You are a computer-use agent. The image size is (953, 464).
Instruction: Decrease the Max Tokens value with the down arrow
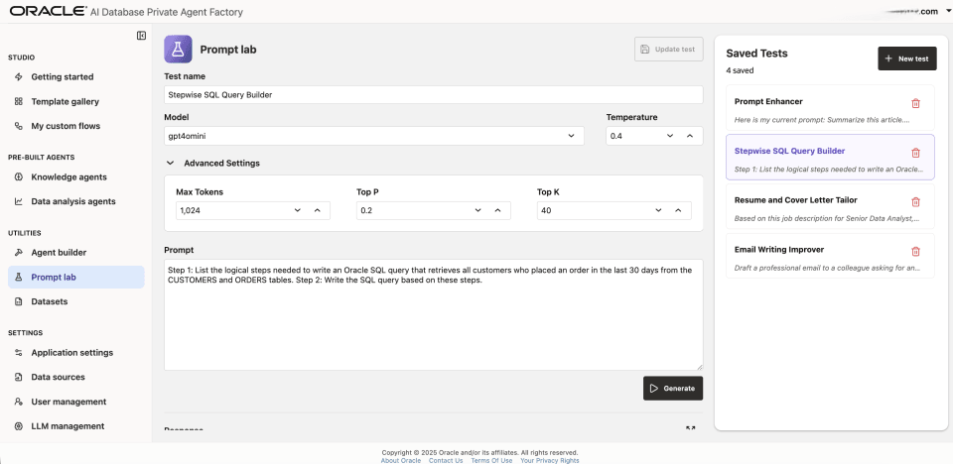point(298,210)
